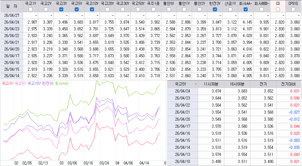Click 국고3Y red legend label
The height and width of the screenshot is (166, 302).
tap(7, 83)
